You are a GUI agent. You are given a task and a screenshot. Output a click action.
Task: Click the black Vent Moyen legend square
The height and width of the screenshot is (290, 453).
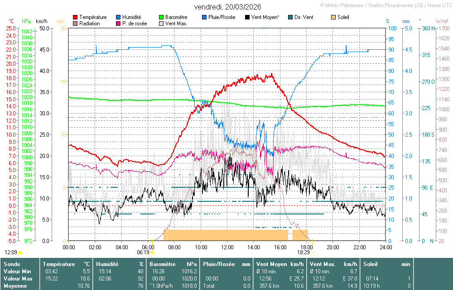247,17
